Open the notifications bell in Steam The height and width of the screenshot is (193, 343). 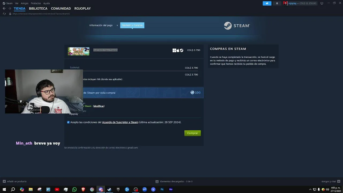pyautogui.click(x=277, y=3)
